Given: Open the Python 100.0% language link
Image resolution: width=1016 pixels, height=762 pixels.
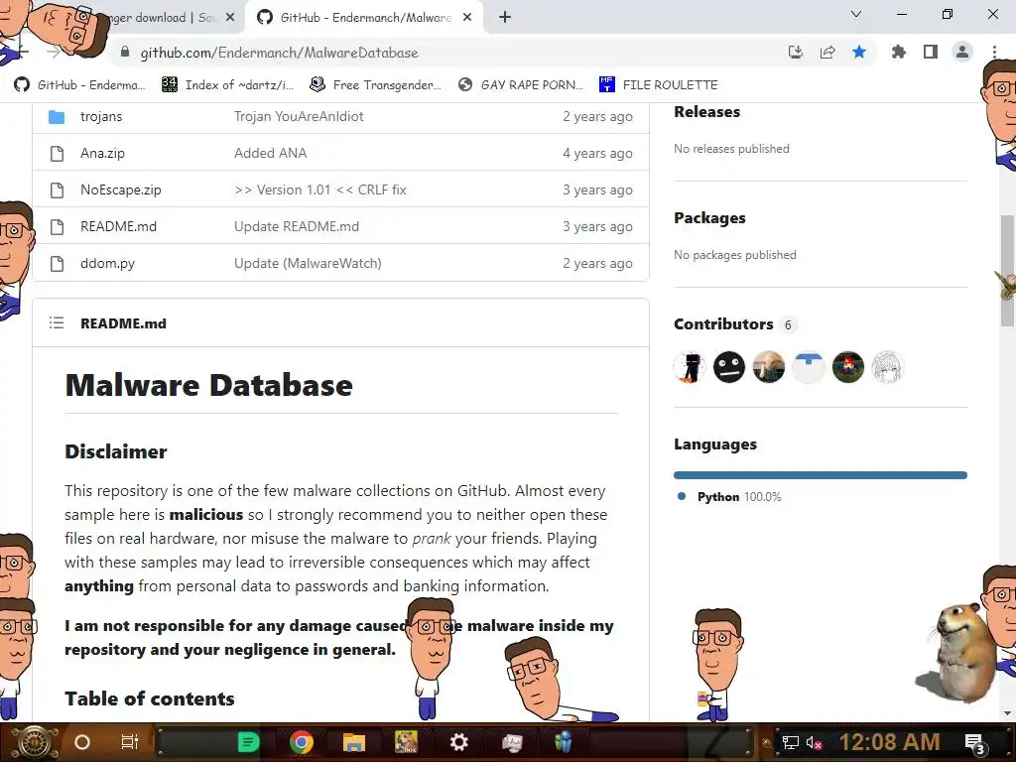Looking at the screenshot, I should pyautogui.click(x=739, y=497).
